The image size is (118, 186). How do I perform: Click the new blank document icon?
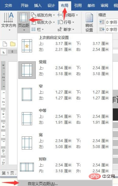[5, 44]
